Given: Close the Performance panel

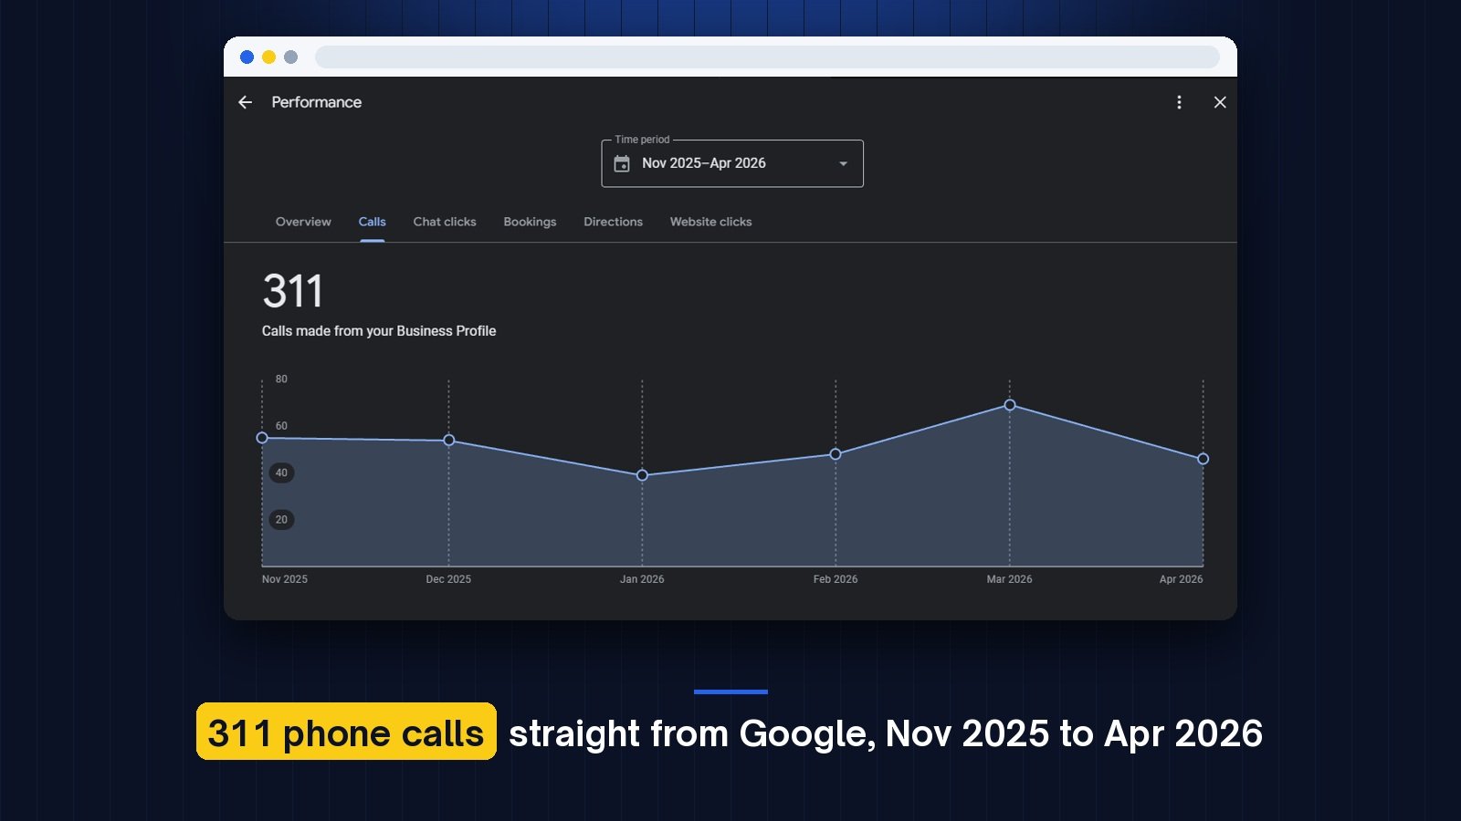Looking at the screenshot, I should [1220, 102].
